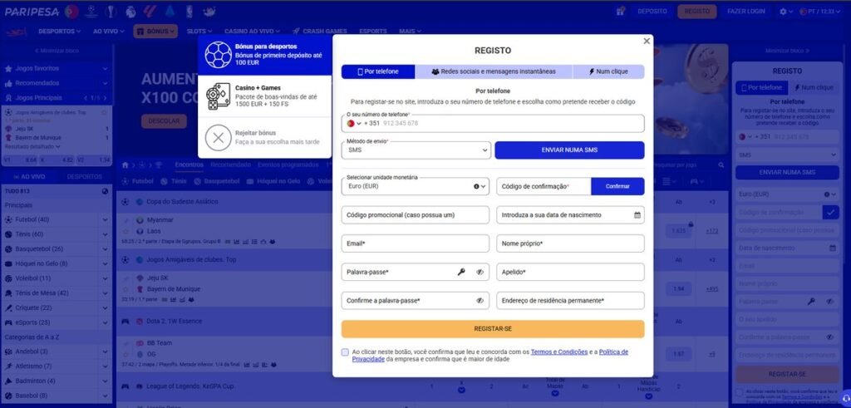Click the ENVIAR NUMA SMS button
Image resolution: width=851 pixels, height=408 pixels.
(570, 150)
